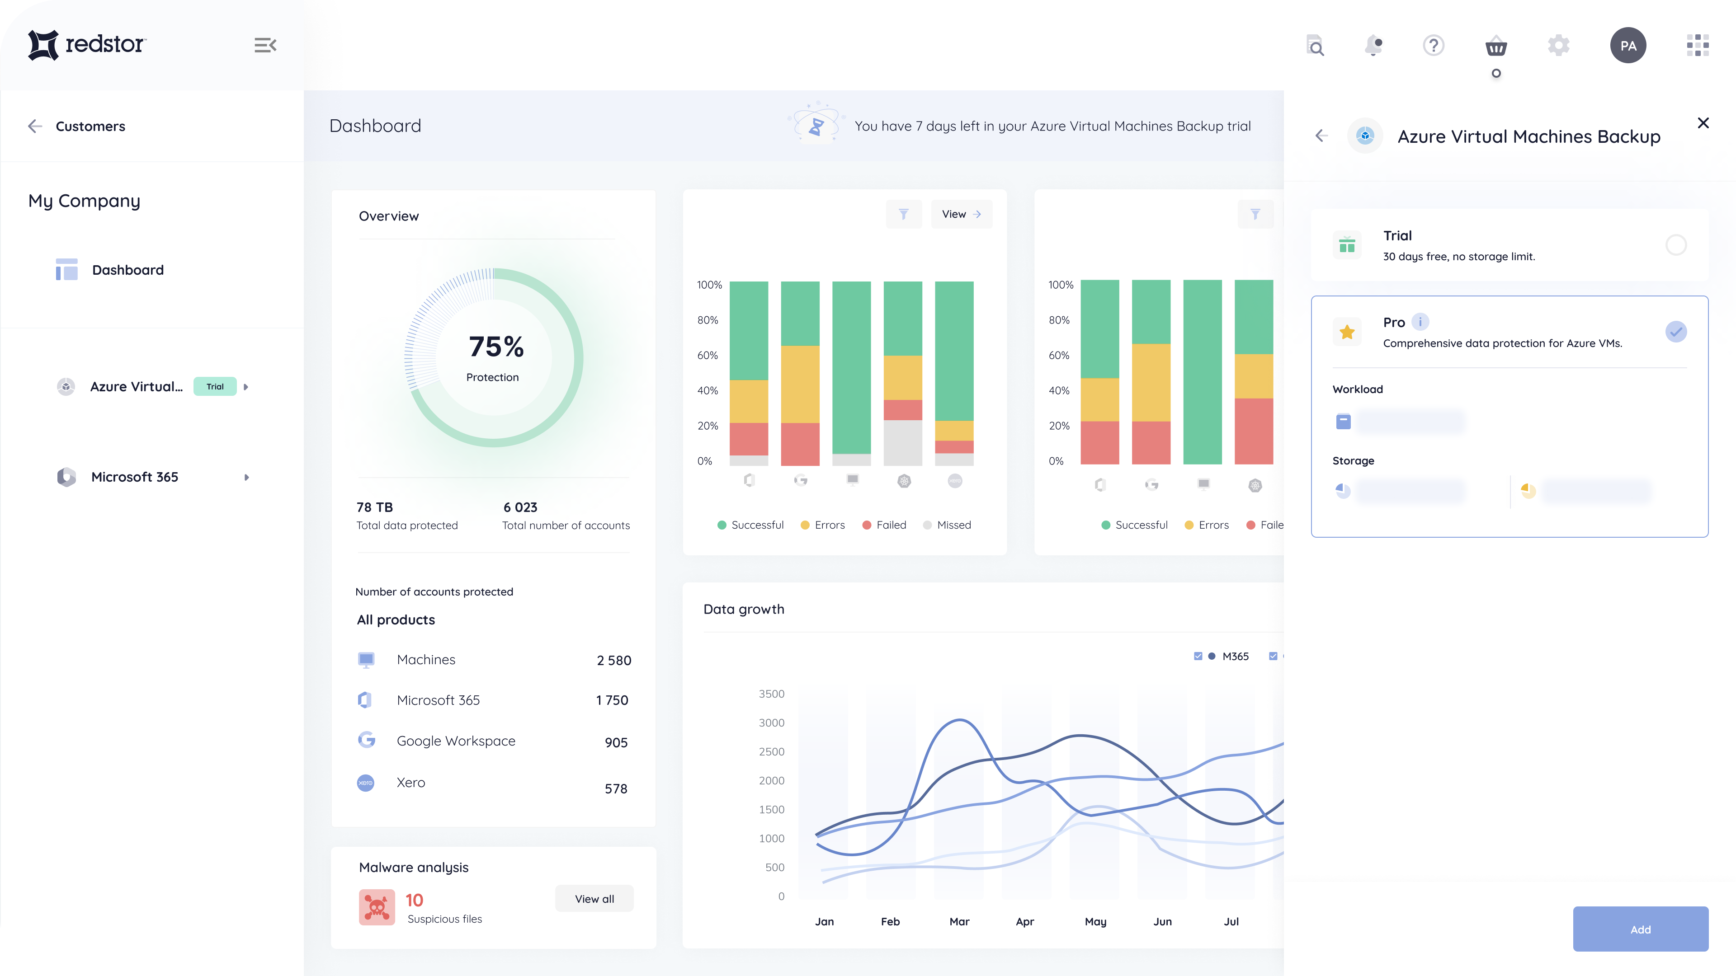Expand the Microsoft 365 submenu arrow
1736x976 pixels.
pos(247,477)
